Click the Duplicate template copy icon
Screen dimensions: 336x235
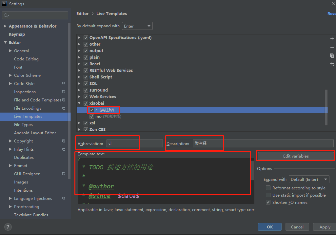click(332, 56)
